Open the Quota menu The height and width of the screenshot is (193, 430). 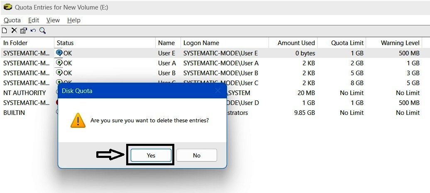click(12, 20)
